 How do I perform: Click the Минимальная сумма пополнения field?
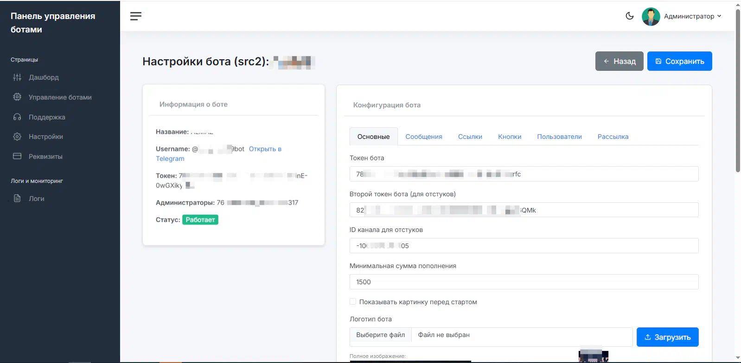pos(524,282)
